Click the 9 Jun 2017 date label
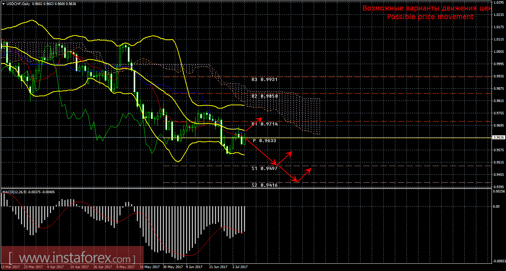This screenshot has width=506, height=271. pyautogui.click(x=194, y=267)
